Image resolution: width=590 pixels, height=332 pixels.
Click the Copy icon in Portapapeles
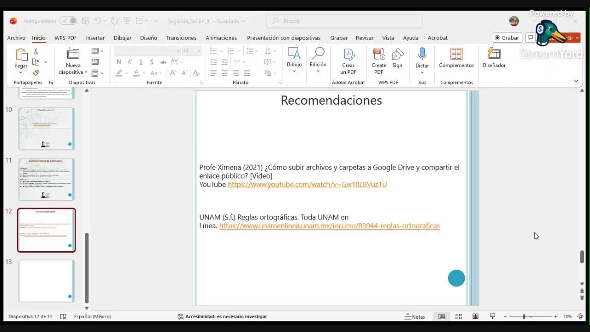point(36,62)
